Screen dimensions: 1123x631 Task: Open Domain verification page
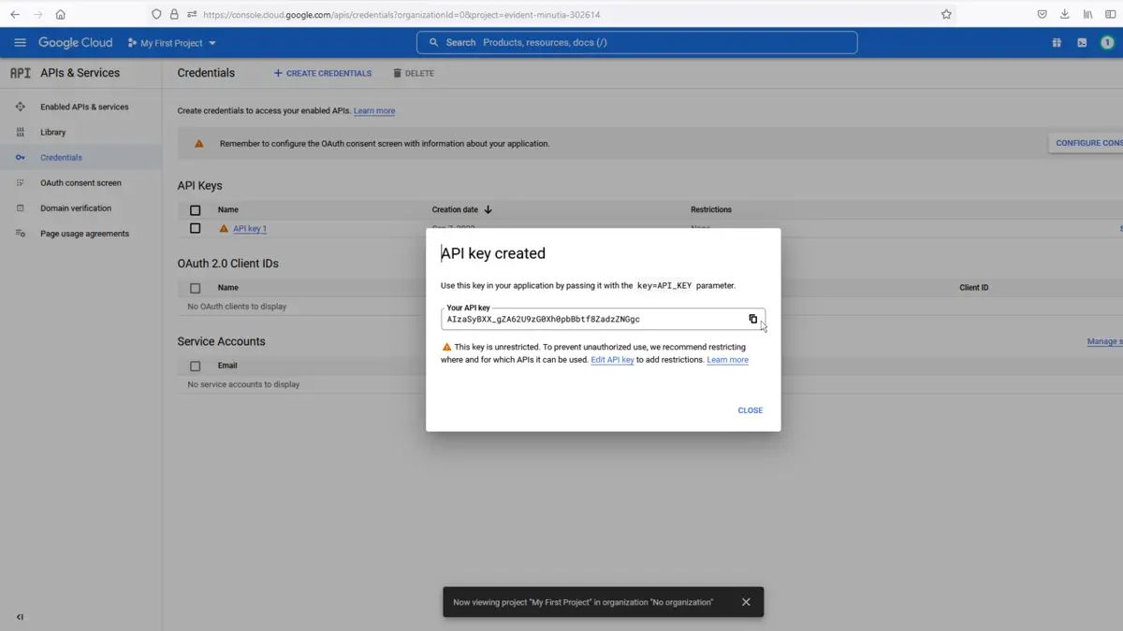[x=76, y=208]
